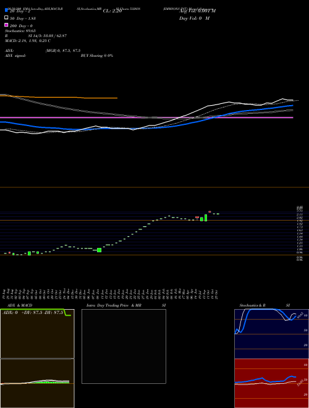309x408 pixels.
Task: Click the 'Intra Day Trading Price & MR' title
Action: click(114, 305)
